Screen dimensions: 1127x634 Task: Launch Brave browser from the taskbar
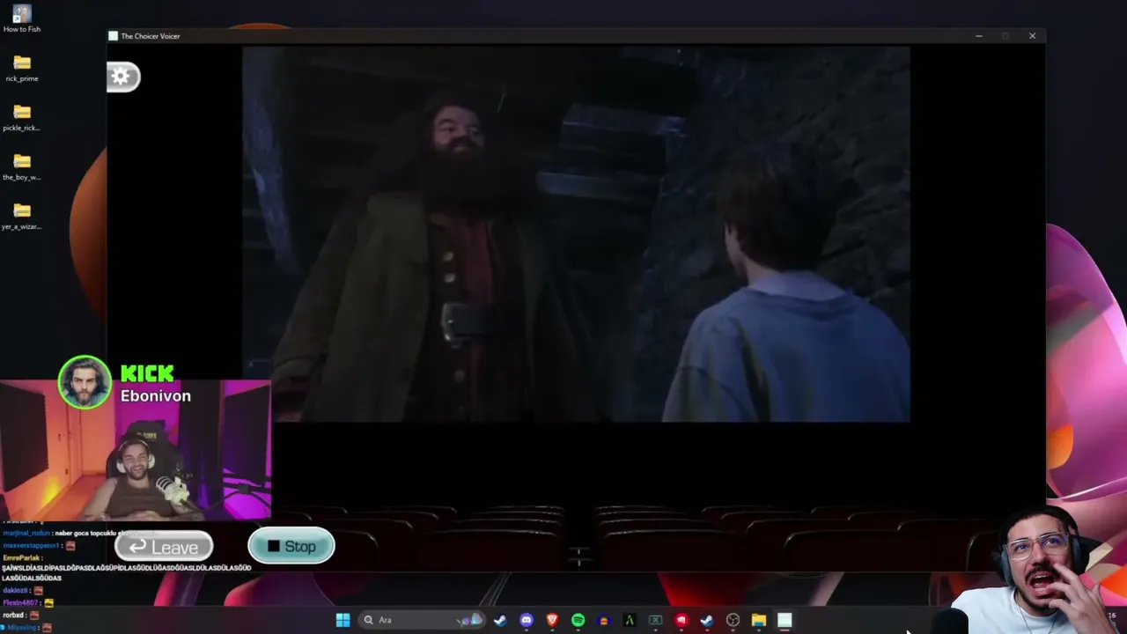pos(552,620)
